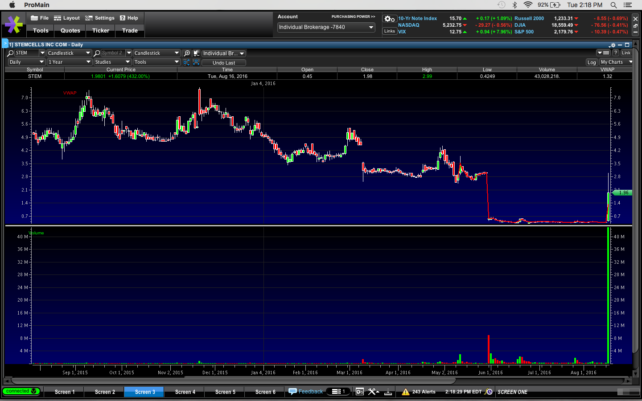
Task: Expand the STEM symbol dropdown arrow
Action: 42,53
